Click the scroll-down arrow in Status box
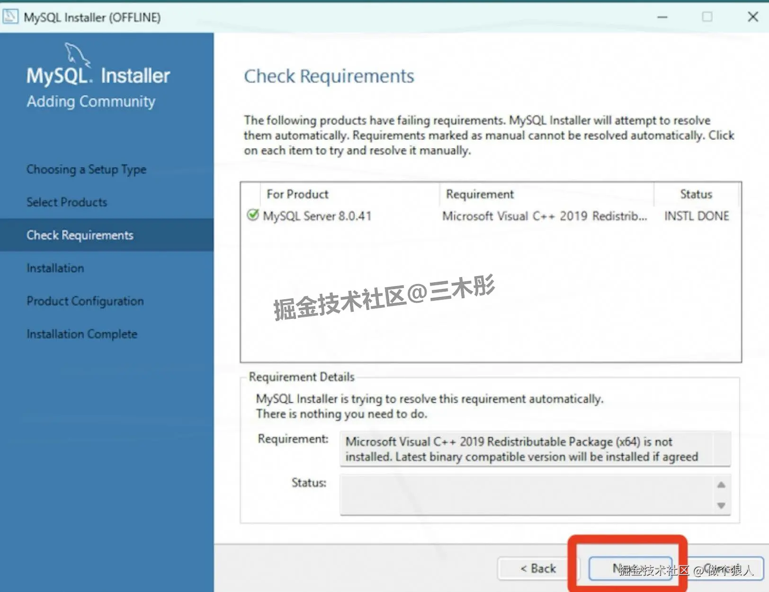Viewport: 769px width, 592px height. coord(722,506)
